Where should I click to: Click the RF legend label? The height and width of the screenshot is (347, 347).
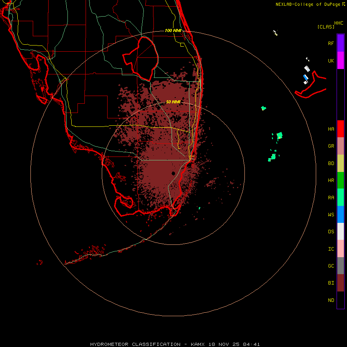pyautogui.click(x=331, y=43)
